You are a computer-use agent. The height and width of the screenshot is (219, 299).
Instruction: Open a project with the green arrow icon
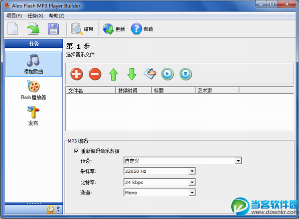pos(33,29)
